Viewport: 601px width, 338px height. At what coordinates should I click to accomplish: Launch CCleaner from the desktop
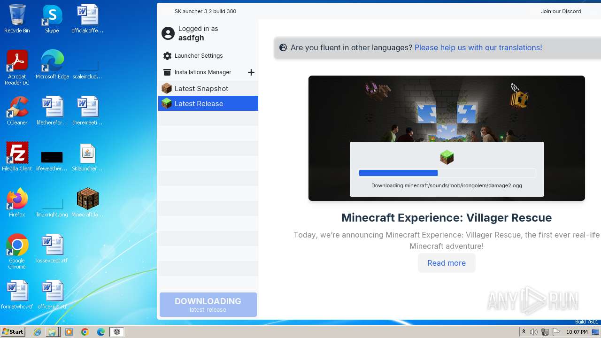click(17, 111)
